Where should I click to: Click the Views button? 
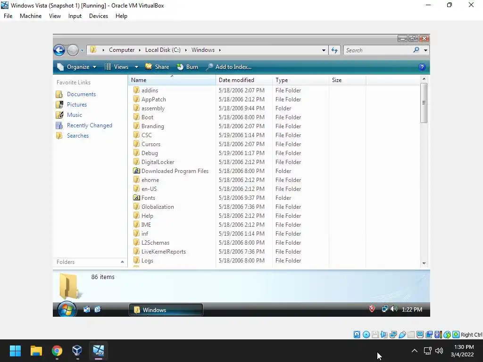pos(117,67)
